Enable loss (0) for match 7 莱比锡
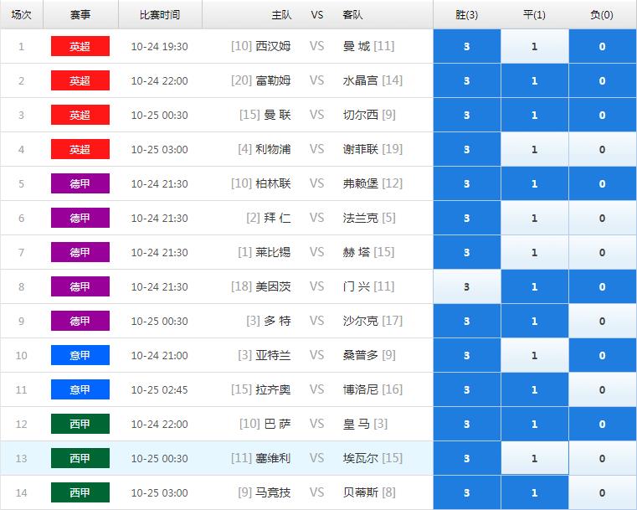This screenshot has width=637, height=510. coord(603,252)
